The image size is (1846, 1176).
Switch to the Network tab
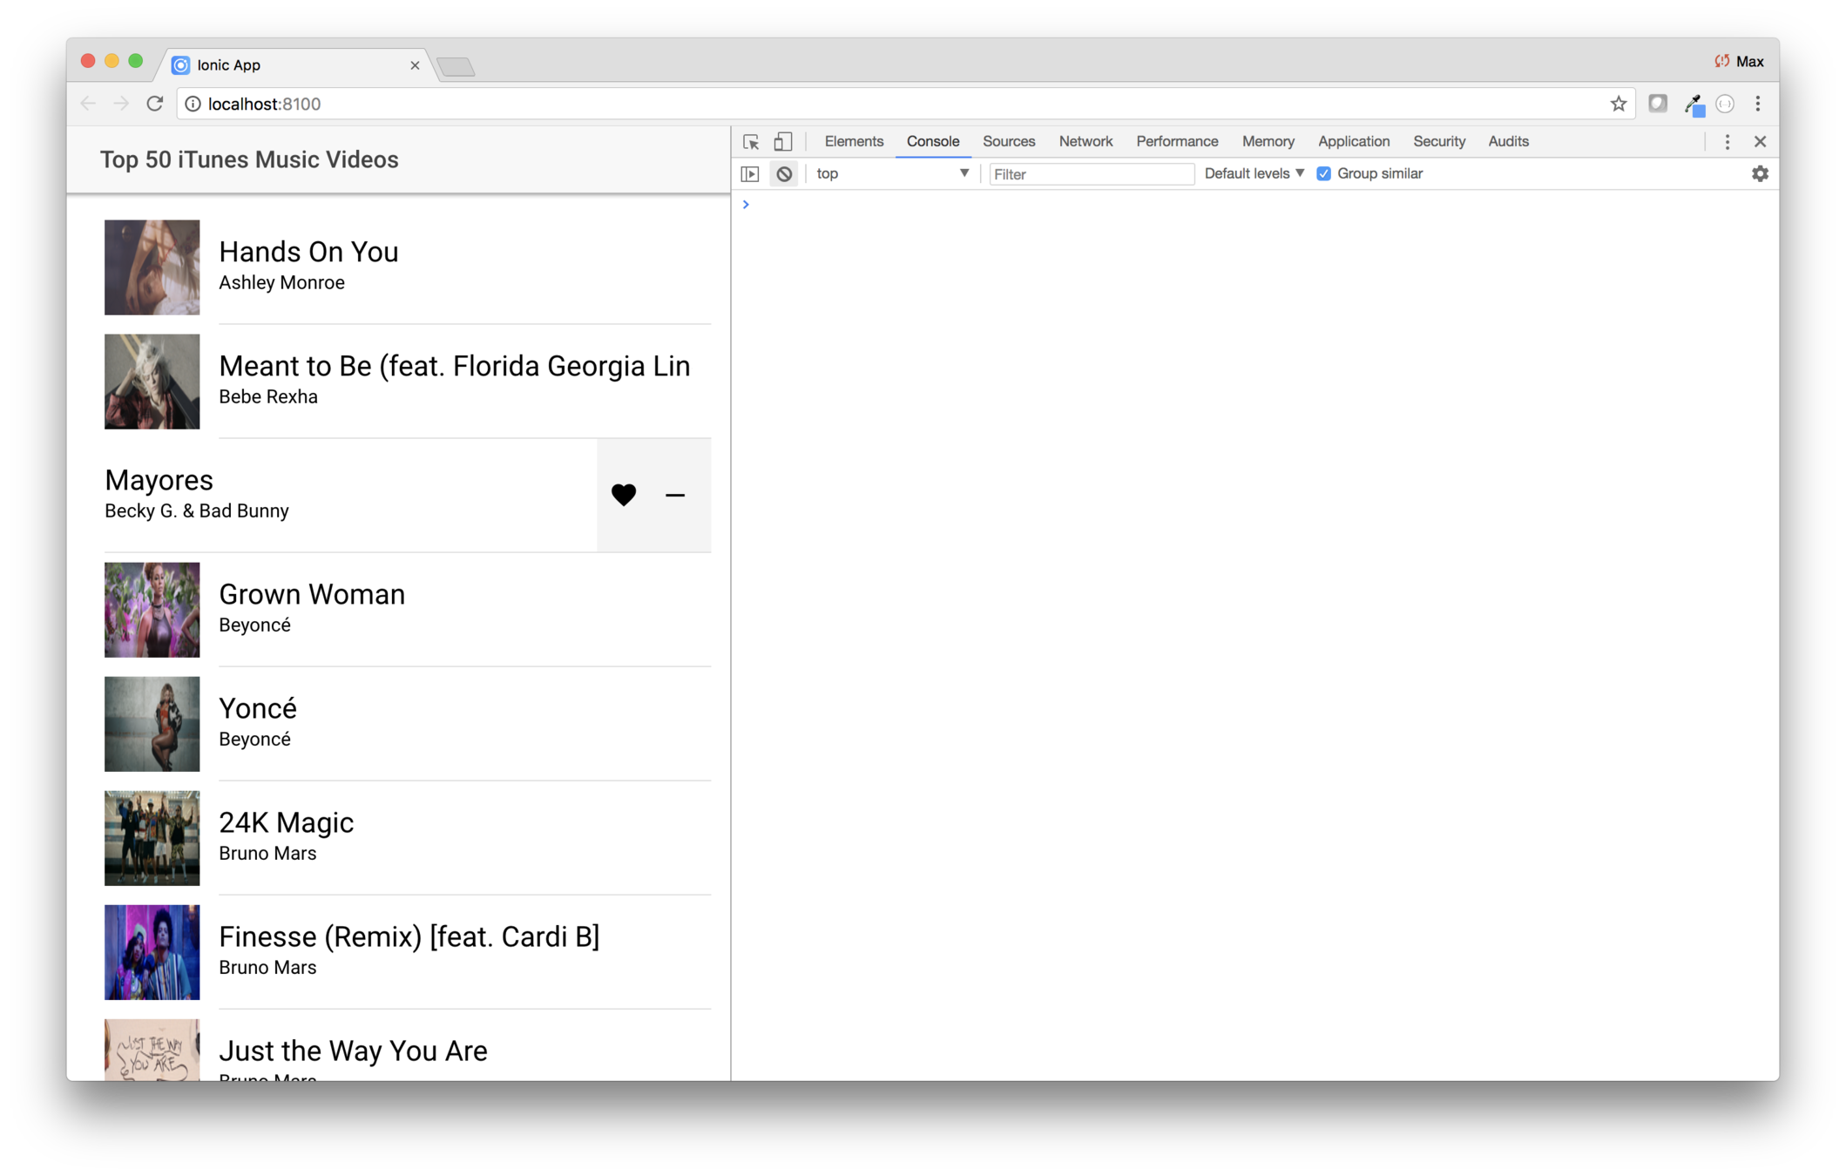point(1085,141)
